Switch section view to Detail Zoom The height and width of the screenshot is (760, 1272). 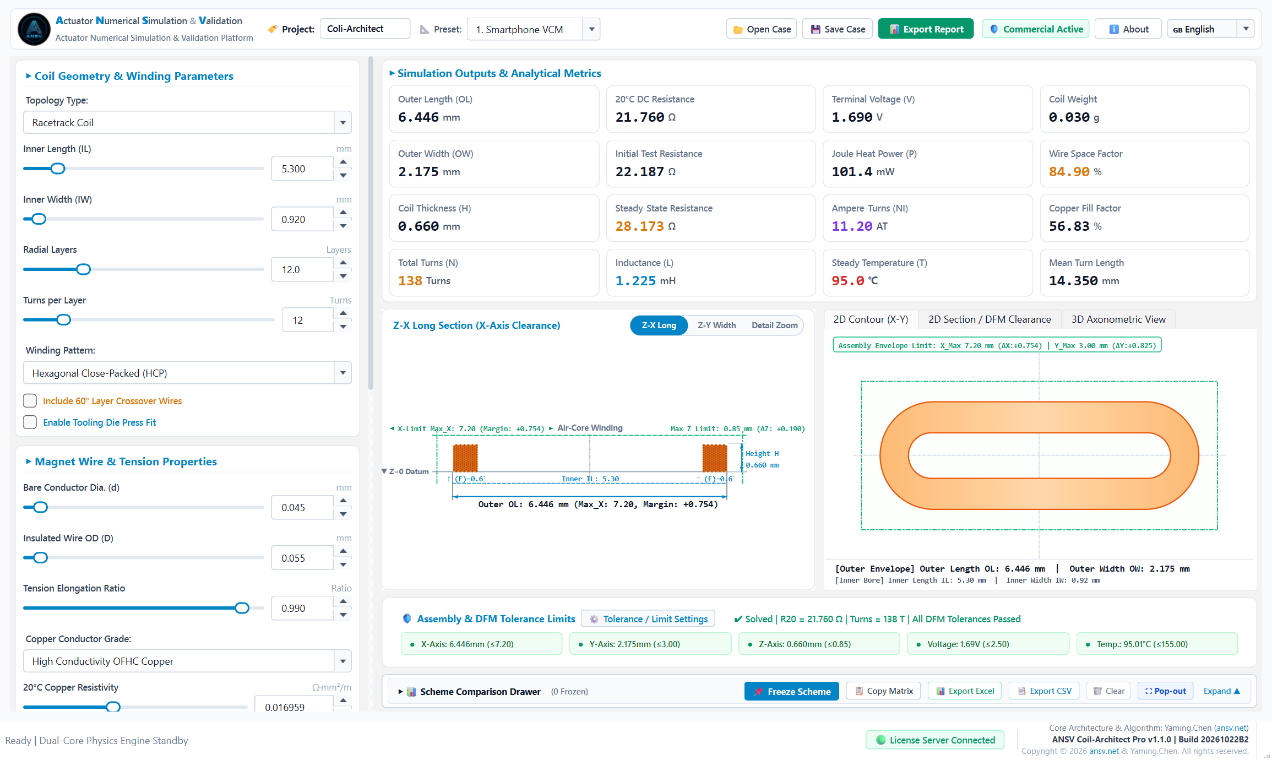(x=774, y=325)
